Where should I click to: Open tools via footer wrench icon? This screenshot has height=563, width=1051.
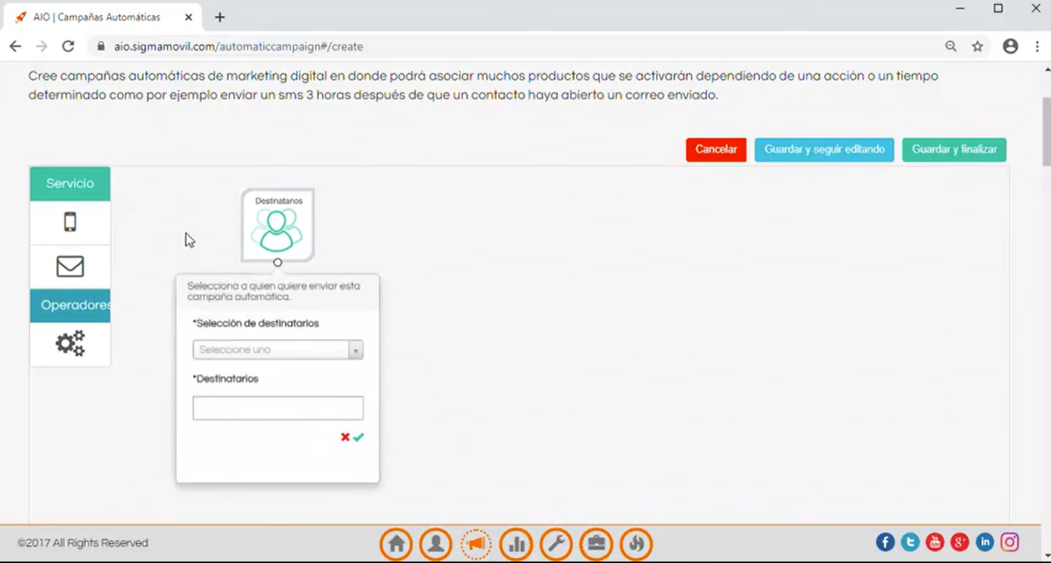[x=556, y=544]
